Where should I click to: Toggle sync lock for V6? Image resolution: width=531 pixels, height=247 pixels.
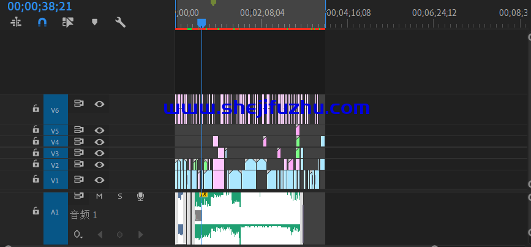click(x=79, y=104)
